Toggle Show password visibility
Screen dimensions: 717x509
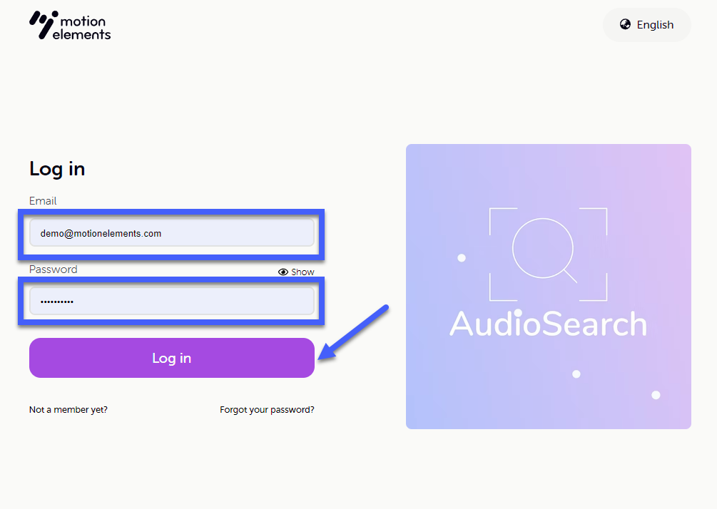pos(296,272)
